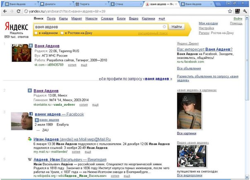Open Блоги in the Yandex menu

tap(121, 19)
